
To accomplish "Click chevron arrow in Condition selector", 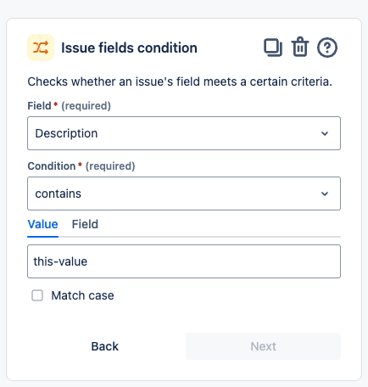I will 325,193.
